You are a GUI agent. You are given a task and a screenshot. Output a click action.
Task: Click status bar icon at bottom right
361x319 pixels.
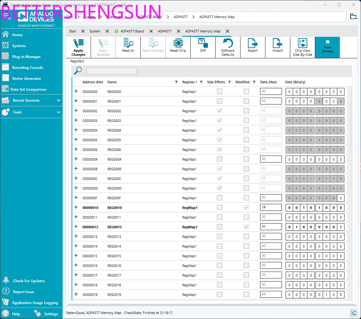point(354,313)
